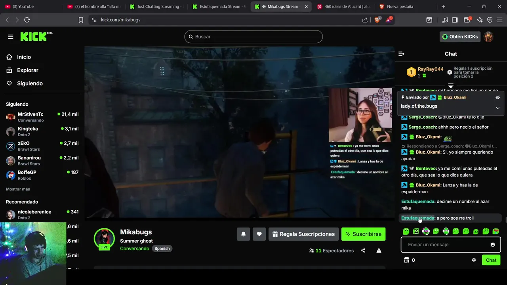Insert the angry square emote
Image resolution: width=507 pixels, height=285 pixels.
pos(416,231)
